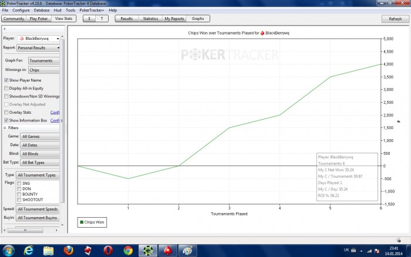Open the Player dropdown BlackBerrywq
The width and height of the screenshot is (411, 257).
[39, 39]
